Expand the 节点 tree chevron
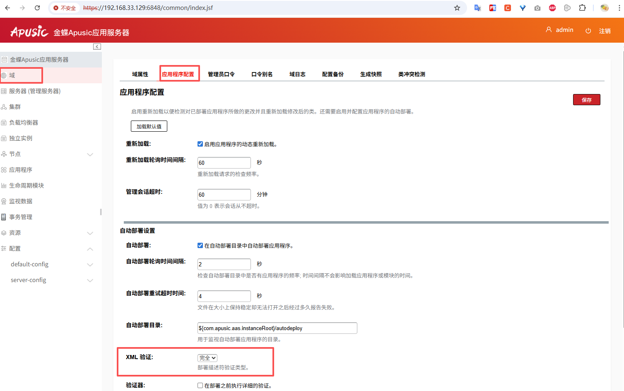The image size is (624, 391). click(x=90, y=154)
